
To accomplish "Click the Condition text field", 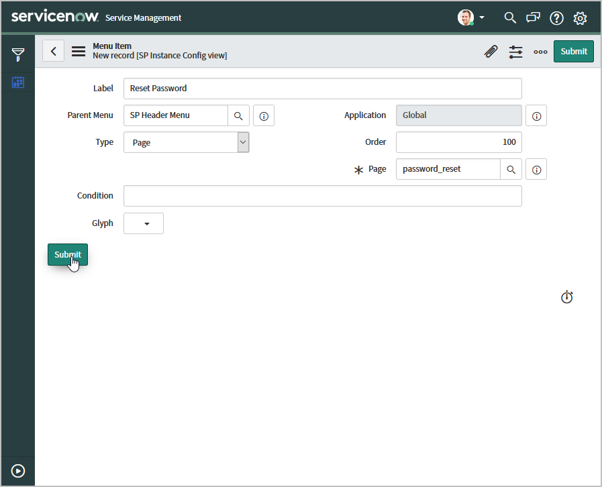I will [322, 196].
